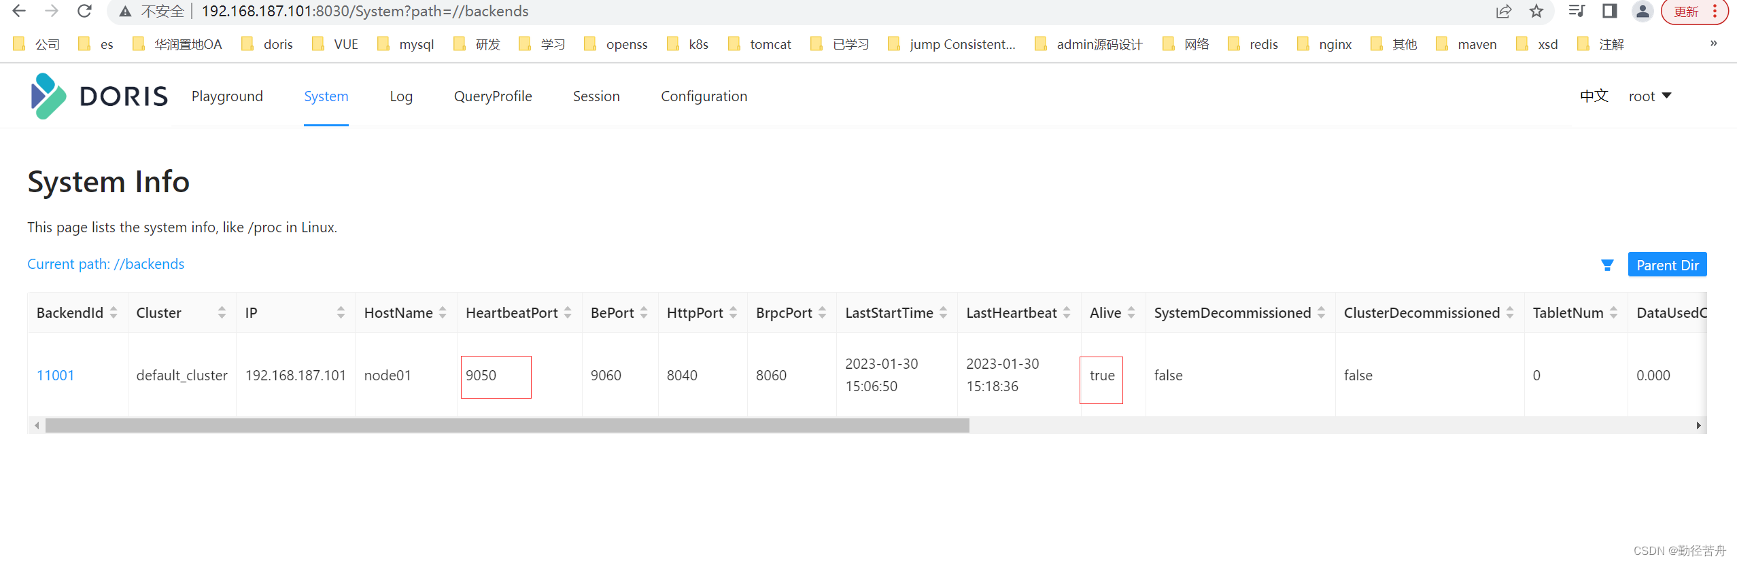Viewport: 1737px width, 563px height.
Task: Open the Session tab
Action: [x=596, y=96]
